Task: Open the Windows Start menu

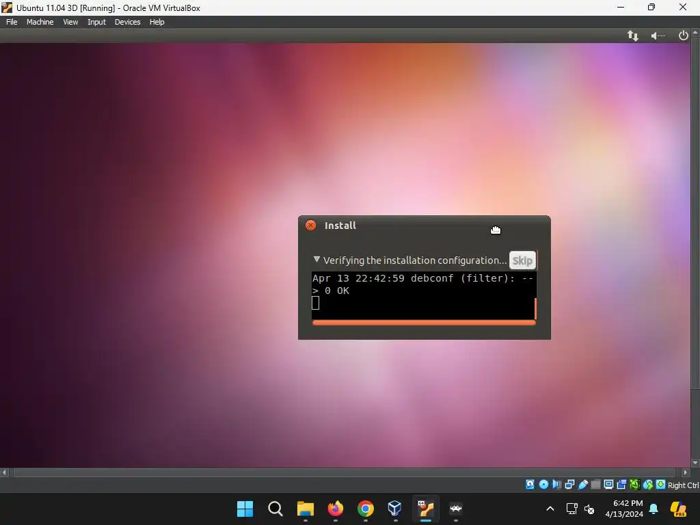Action: [x=245, y=509]
